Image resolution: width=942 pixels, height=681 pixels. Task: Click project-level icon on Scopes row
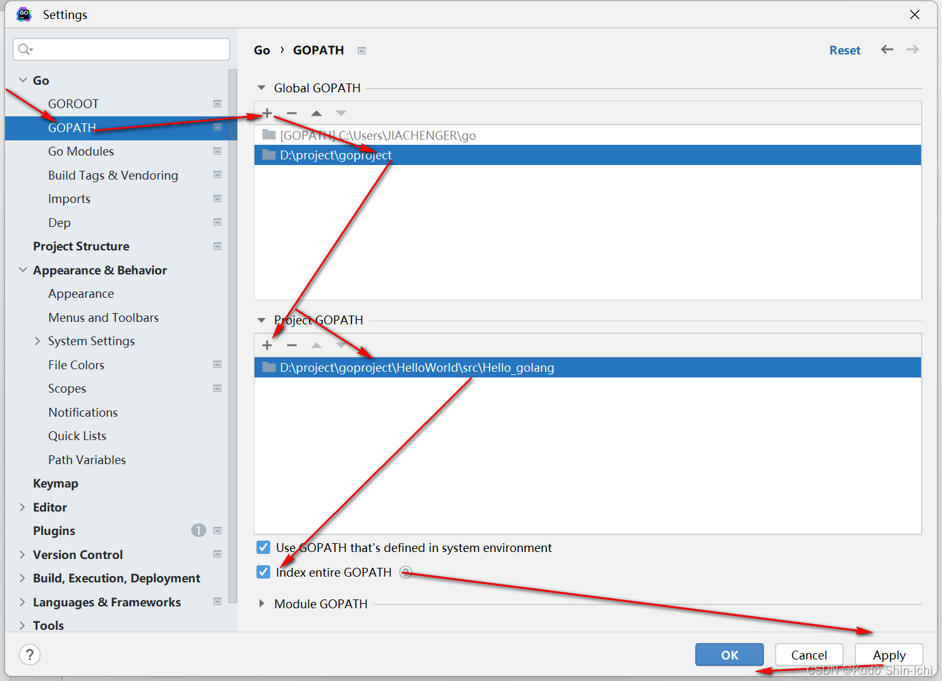coord(217,388)
